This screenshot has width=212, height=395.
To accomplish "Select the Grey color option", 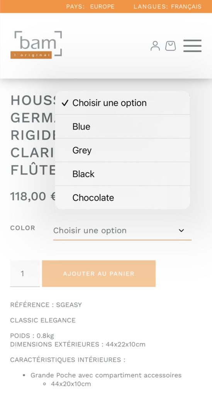I will 122,150.
